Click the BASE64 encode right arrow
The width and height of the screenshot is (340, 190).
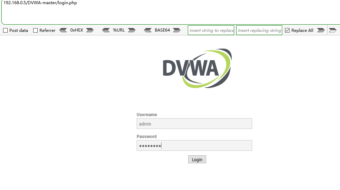click(177, 30)
